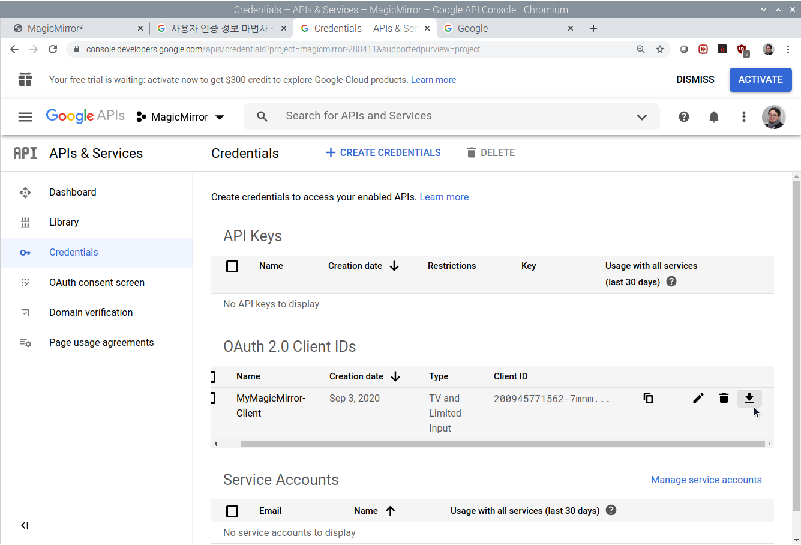Click the uBlock shield extension icon

[x=742, y=50]
